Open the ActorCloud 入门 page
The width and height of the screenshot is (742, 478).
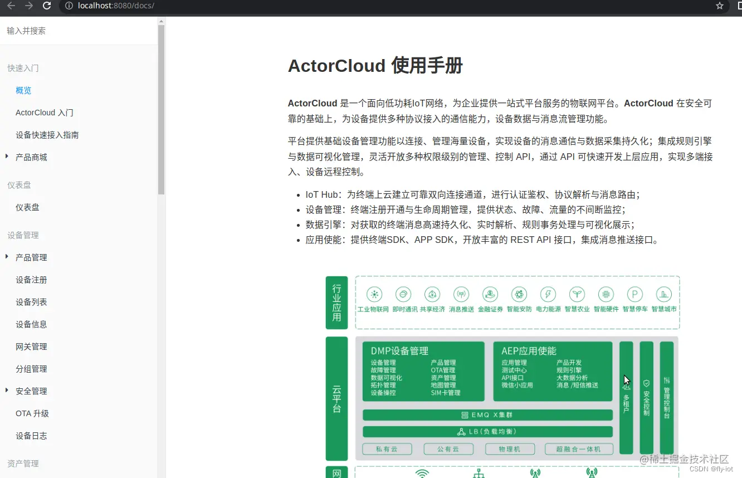[45, 113]
